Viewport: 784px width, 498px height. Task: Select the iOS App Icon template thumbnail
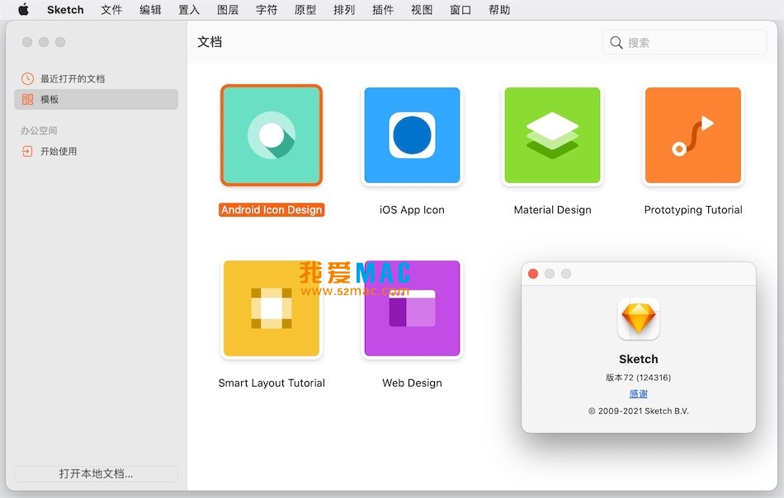412,135
